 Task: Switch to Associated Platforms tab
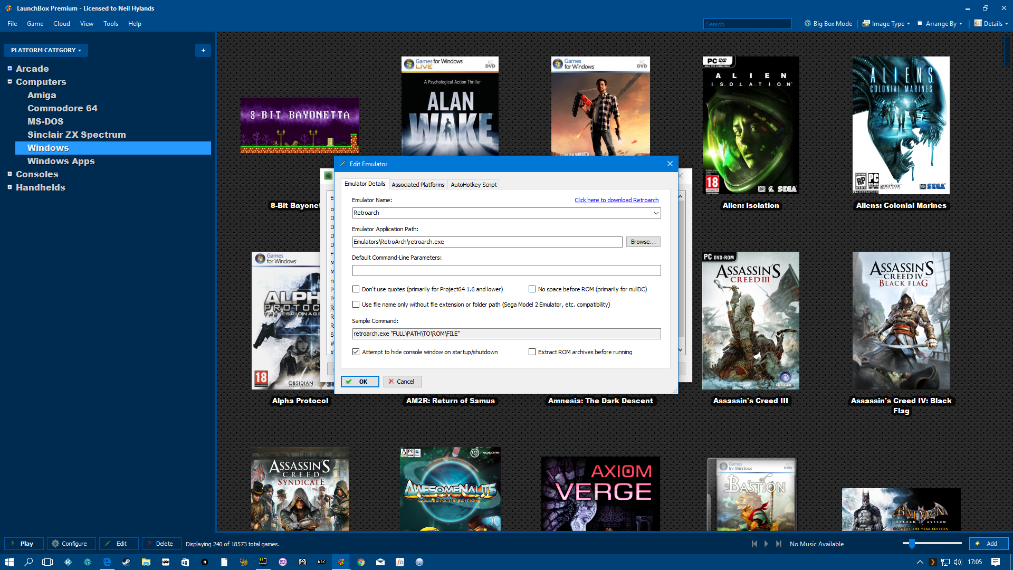click(x=418, y=185)
